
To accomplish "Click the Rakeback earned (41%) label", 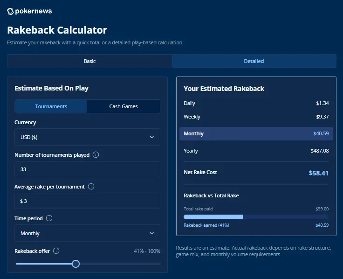I will click(x=206, y=225).
